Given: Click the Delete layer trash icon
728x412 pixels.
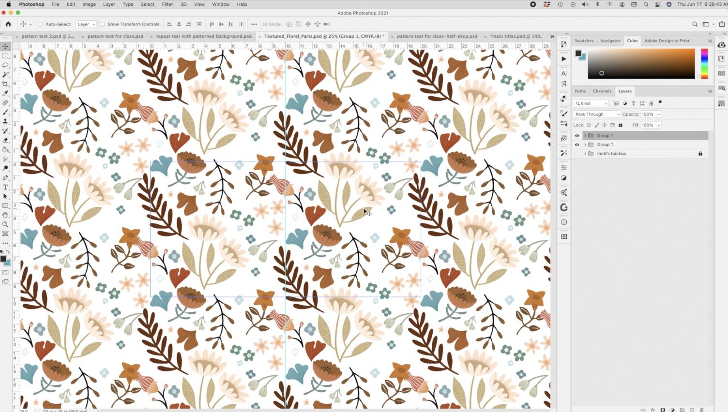Looking at the screenshot, I should click(x=701, y=410).
